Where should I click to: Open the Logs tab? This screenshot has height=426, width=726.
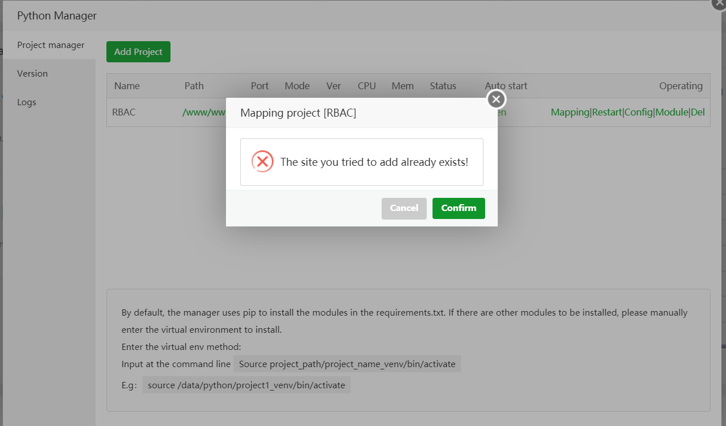[27, 102]
